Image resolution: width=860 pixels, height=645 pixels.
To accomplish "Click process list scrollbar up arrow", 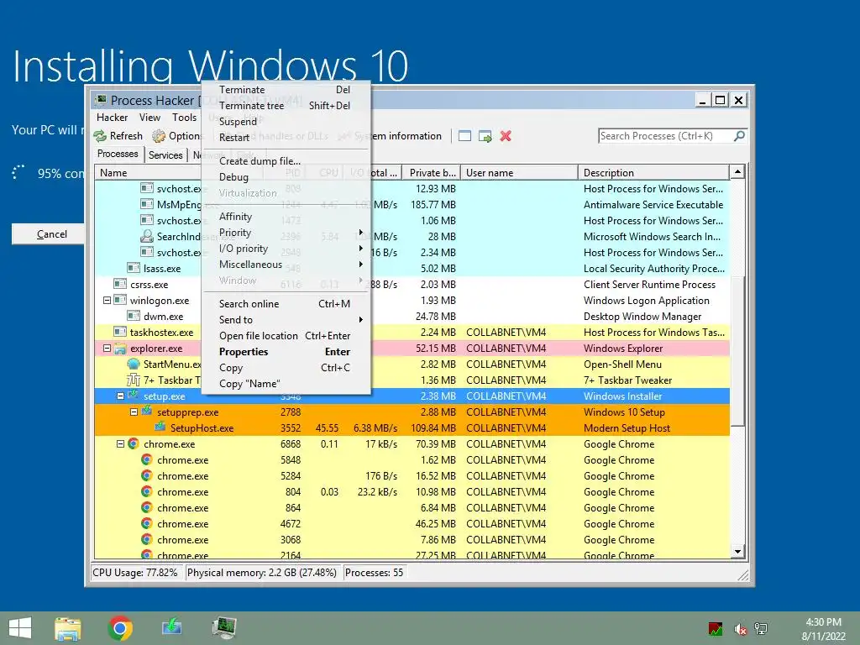I will 737,171.
